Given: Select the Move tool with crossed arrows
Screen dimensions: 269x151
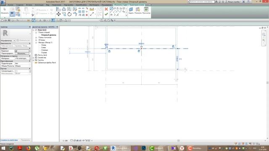Looking at the screenshot, I should coord(58,14).
